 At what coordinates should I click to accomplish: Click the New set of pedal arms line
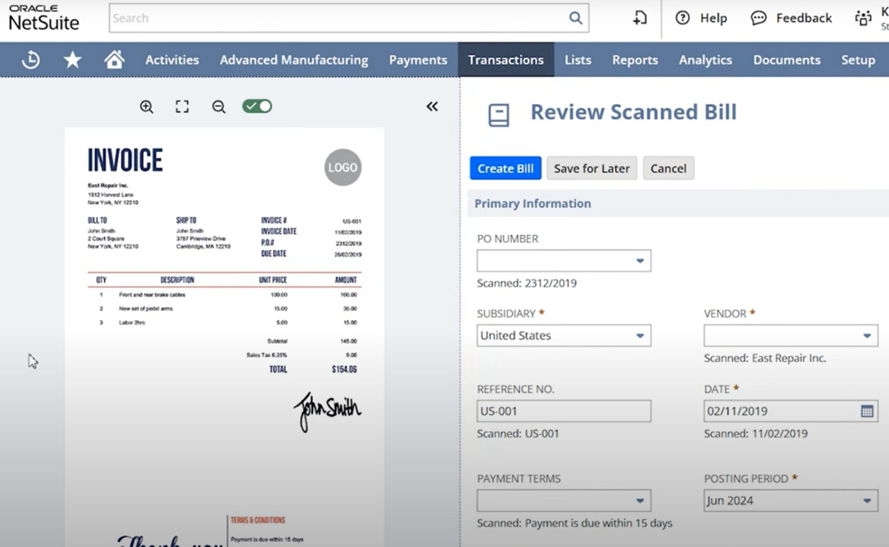[x=145, y=308]
